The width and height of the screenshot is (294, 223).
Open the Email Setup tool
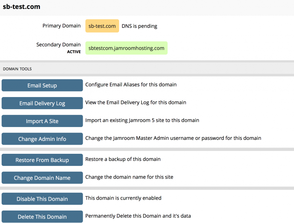(x=42, y=85)
